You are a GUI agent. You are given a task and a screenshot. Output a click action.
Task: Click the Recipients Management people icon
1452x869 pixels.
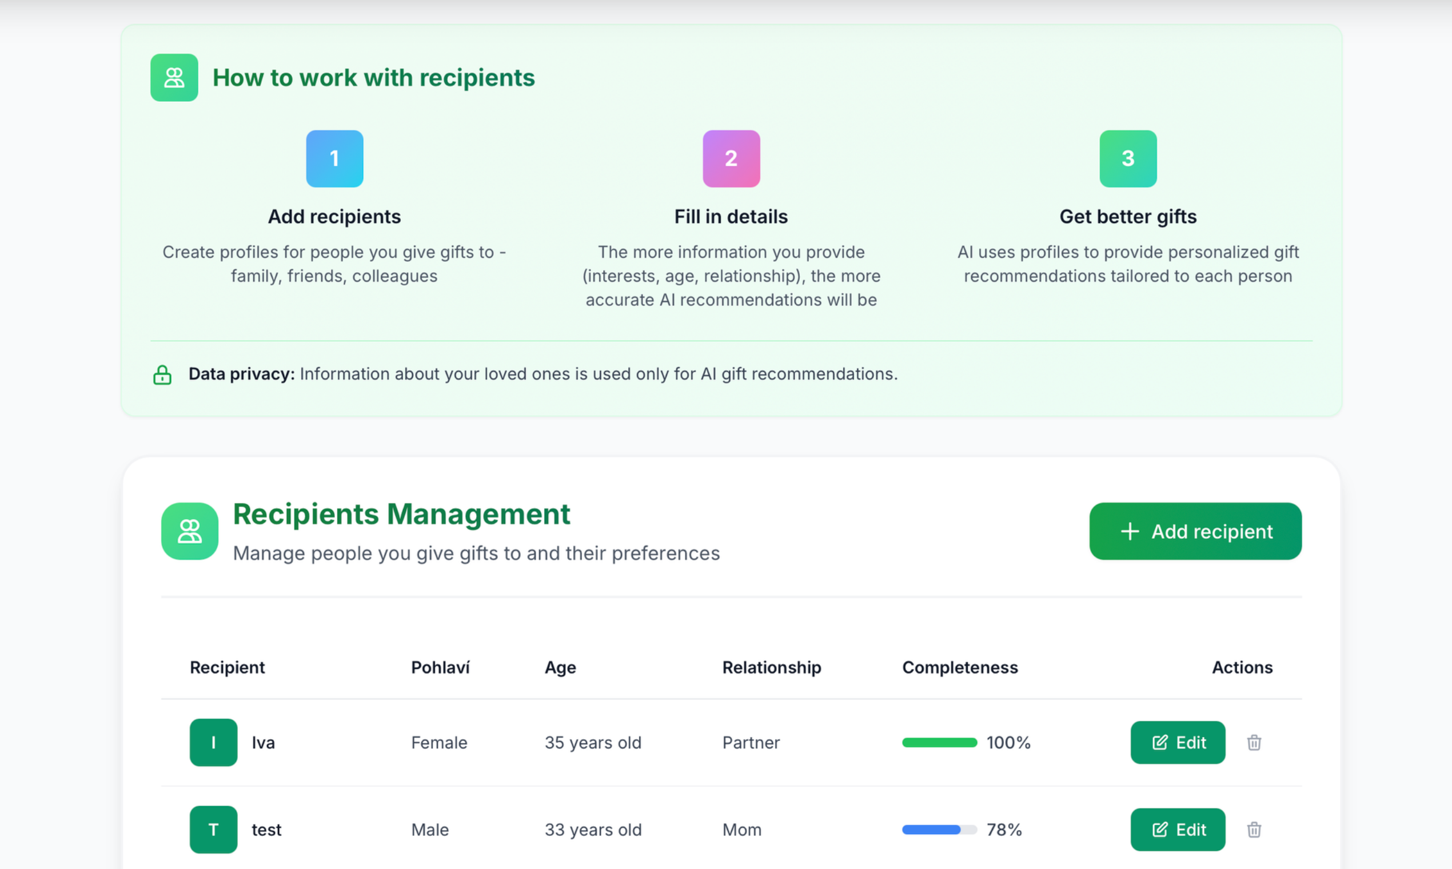[x=190, y=531]
